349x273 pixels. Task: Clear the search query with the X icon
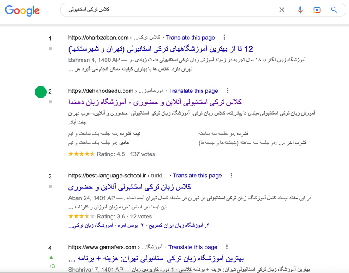click(281, 10)
